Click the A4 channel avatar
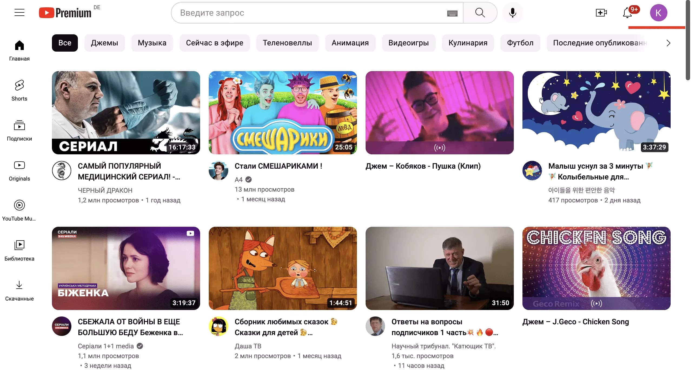The width and height of the screenshot is (692, 370). tap(218, 171)
